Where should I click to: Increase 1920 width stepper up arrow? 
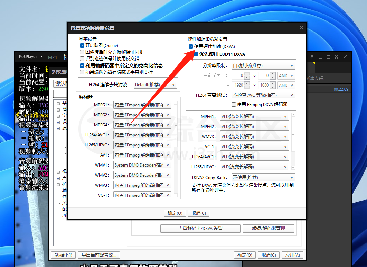[247, 83]
